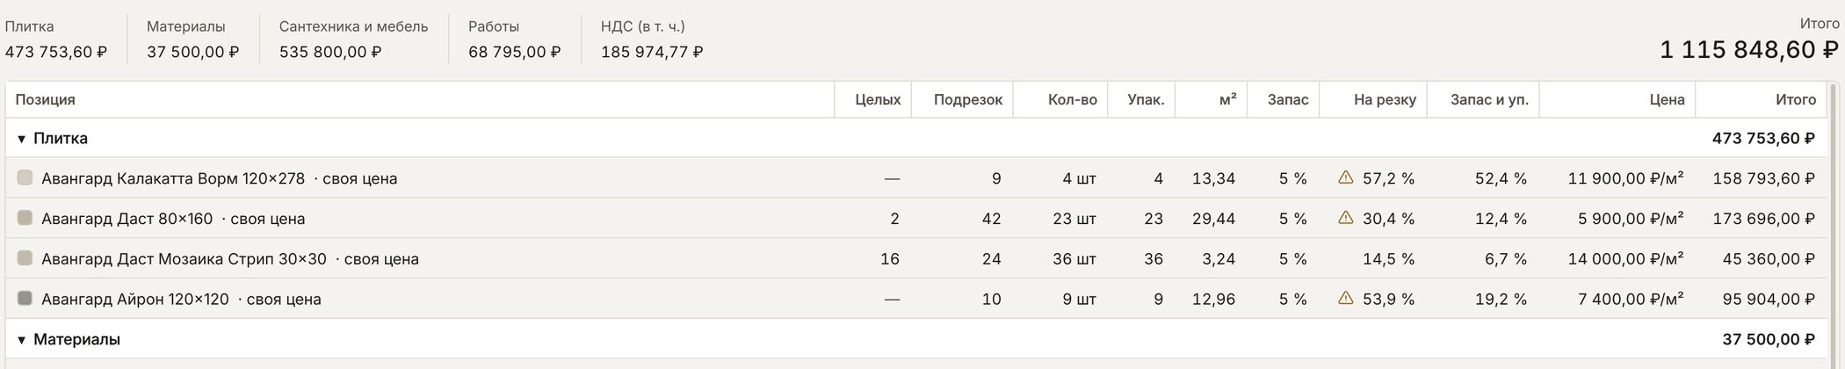This screenshot has width=1845, height=369.
Task: Click 'своя цена' link for Калакатта Ворм
Action: coord(359,178)
